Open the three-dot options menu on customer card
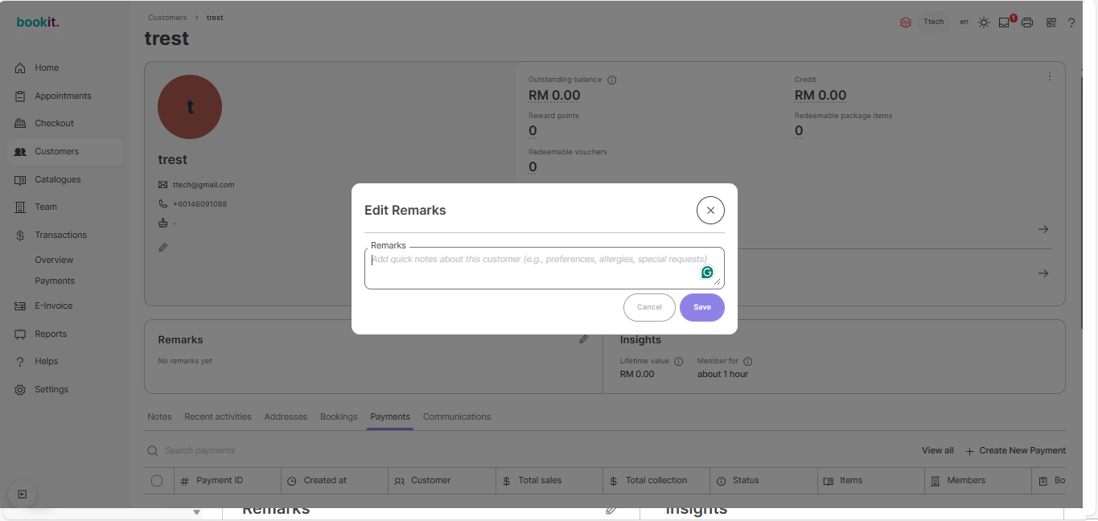The width and height of the screenshot is (1098, 521). (x=1050, y=77)
